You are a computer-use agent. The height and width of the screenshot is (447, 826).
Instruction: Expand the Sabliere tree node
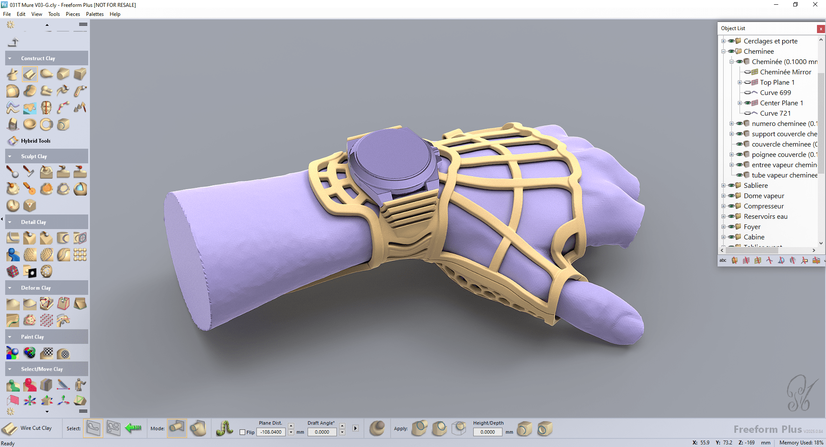click(723, 185)
